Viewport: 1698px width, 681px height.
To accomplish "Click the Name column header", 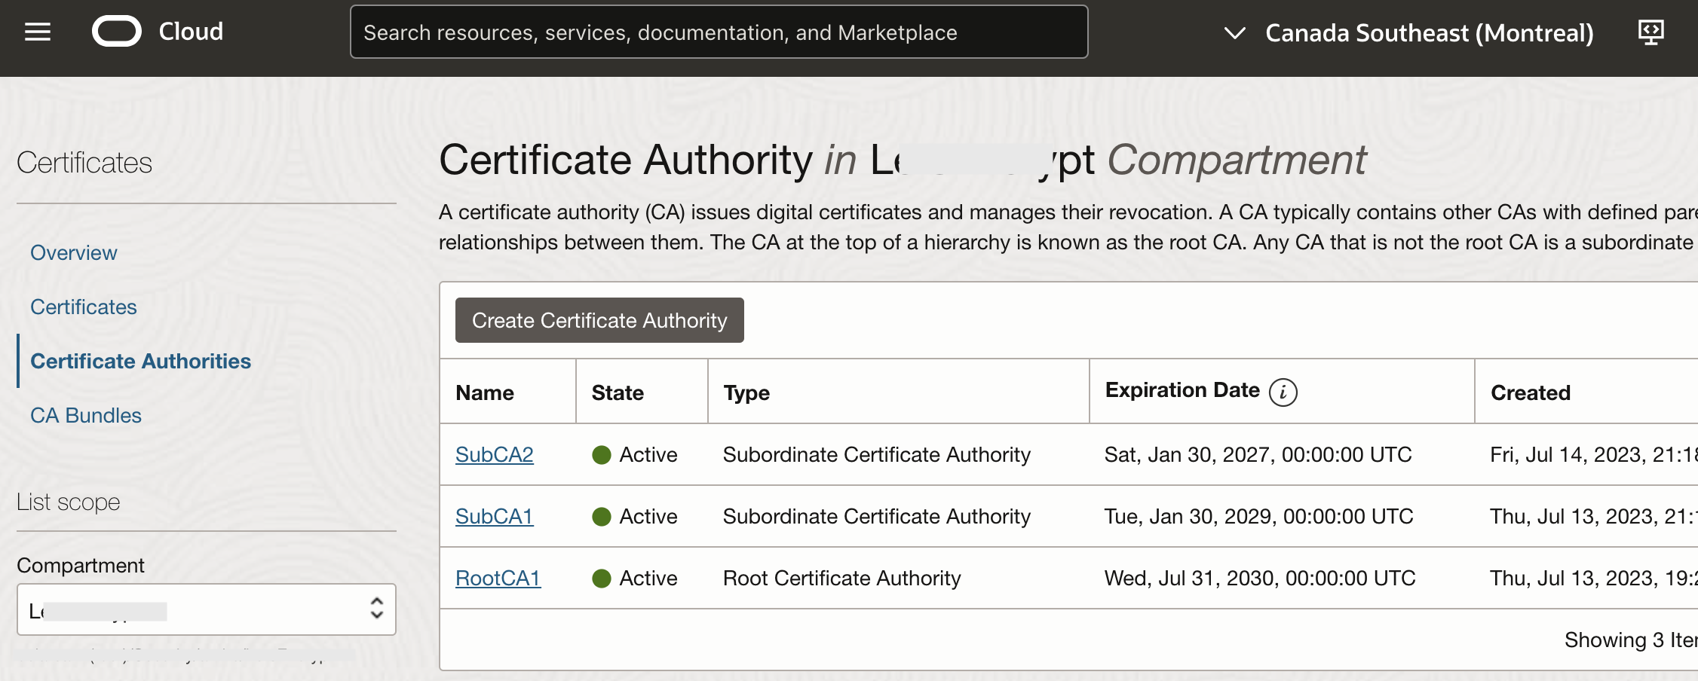I will (485, 393).
